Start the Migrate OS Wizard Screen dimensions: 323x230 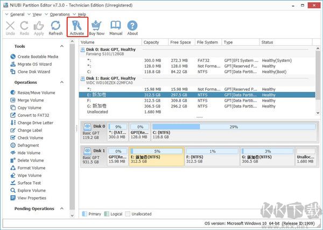[x=31, y=64]
